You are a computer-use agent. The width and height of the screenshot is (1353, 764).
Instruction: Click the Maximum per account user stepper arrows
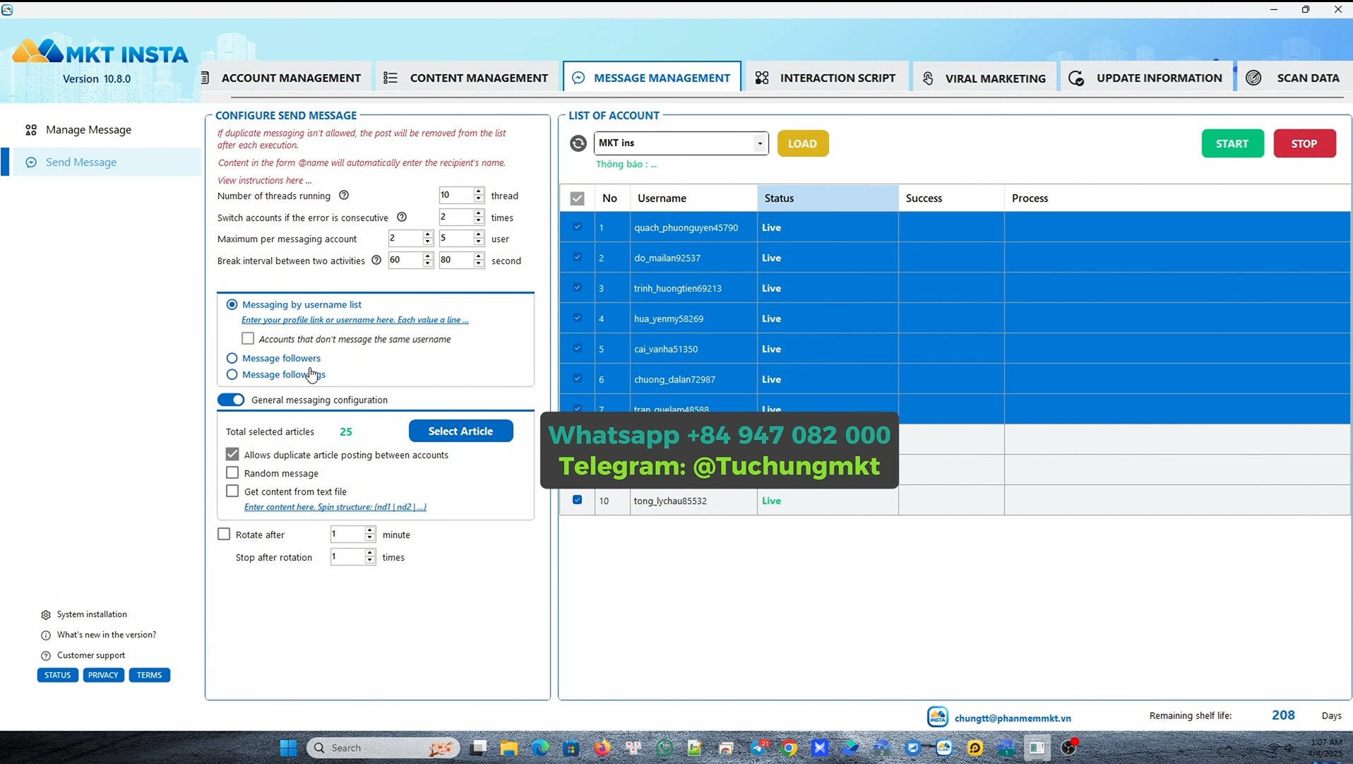(479, 239)
